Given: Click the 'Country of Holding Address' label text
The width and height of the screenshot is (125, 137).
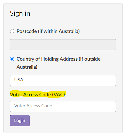Looking at the screenshot, I should (47, 59).
